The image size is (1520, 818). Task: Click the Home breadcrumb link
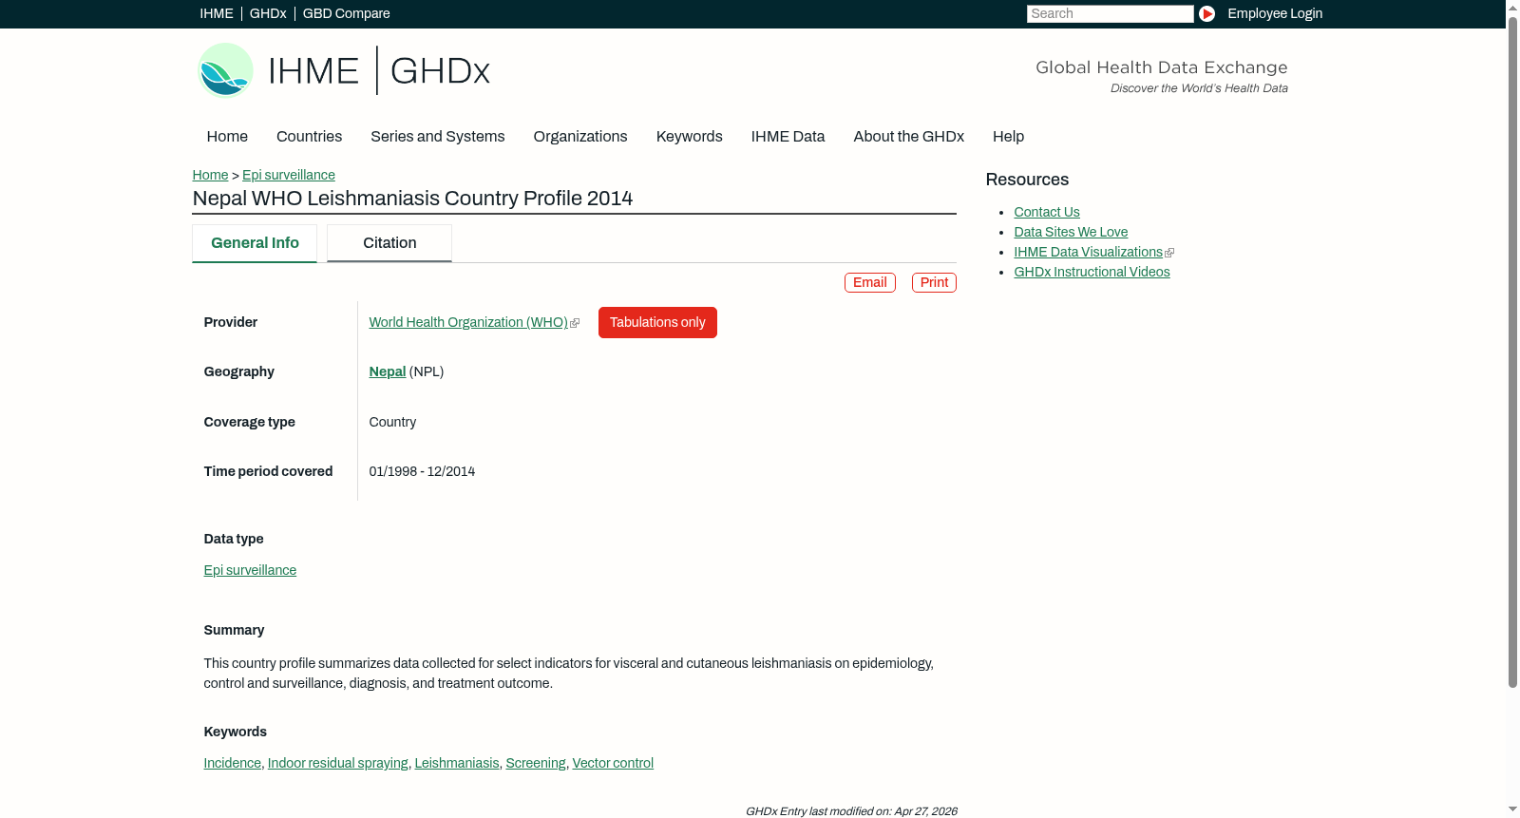pos(210,175)
